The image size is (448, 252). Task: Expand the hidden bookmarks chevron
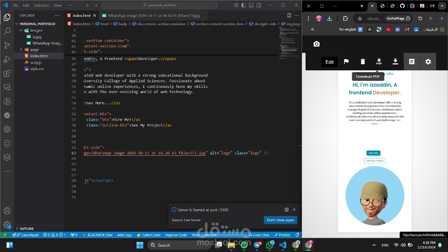coord(313,29)
